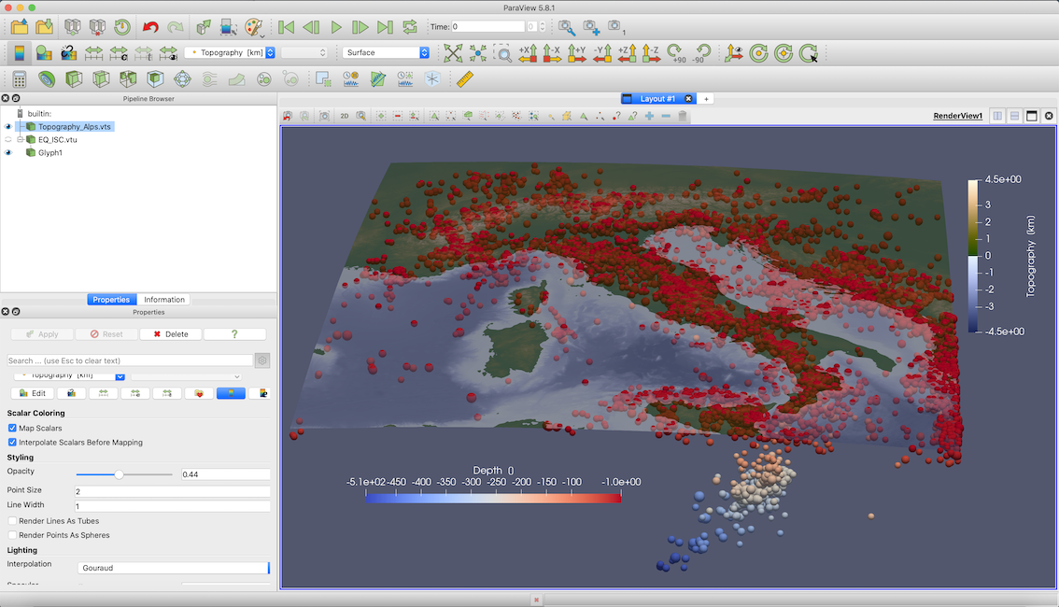Click the Undo red arrow icon
The width and height of the screenshot is (1059, 607).
coord(150,27)
